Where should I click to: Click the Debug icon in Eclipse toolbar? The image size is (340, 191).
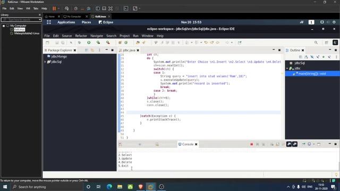79,42
